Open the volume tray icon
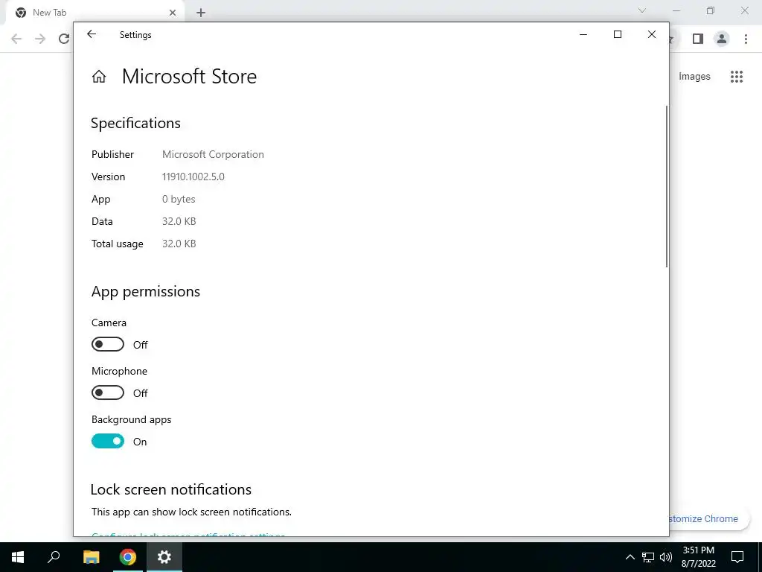This screenshot has width=762, height=572. coord(666,557)
